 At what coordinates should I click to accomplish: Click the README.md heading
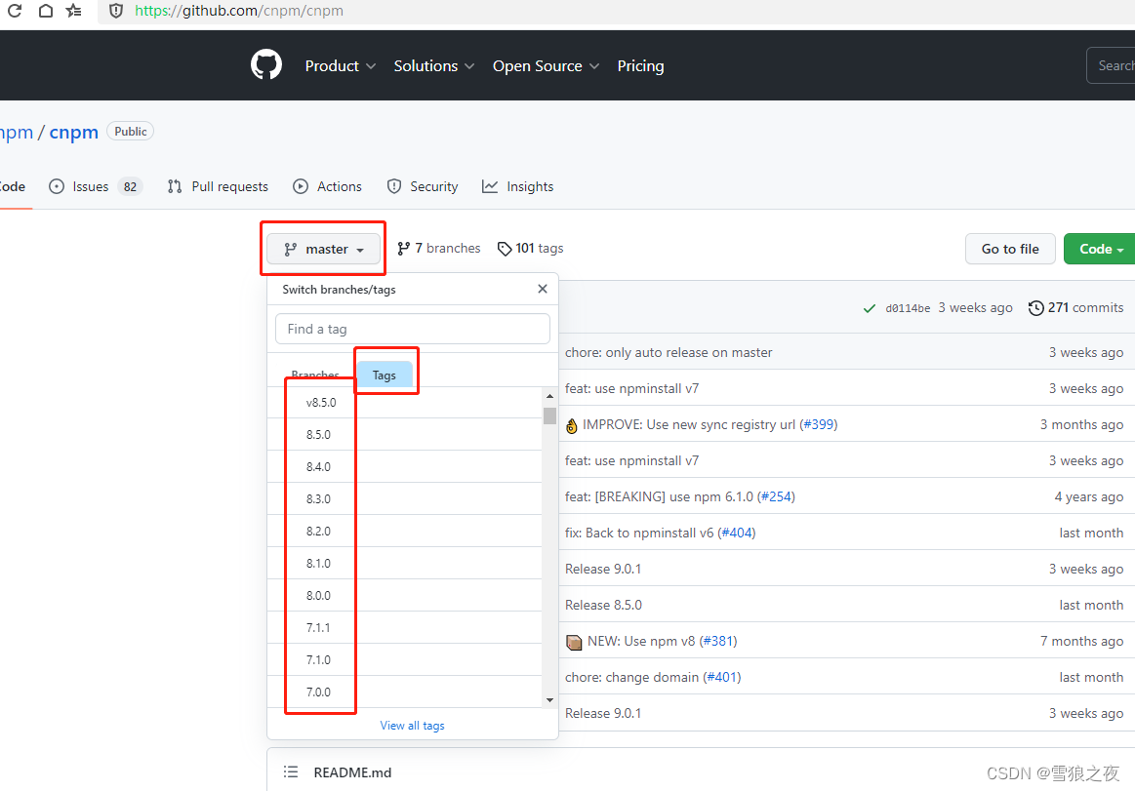[352, 772]
